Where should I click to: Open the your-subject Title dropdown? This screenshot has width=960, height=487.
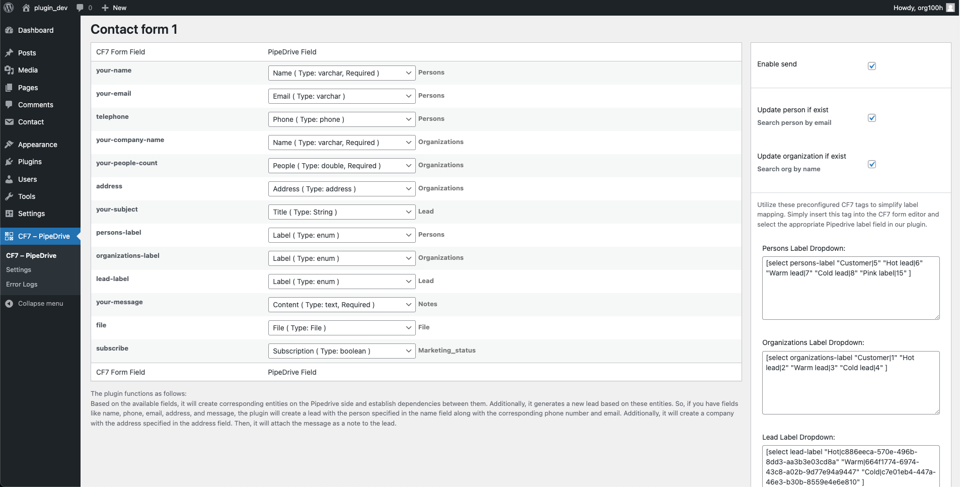pyautogui.click(x=342, y=212)
